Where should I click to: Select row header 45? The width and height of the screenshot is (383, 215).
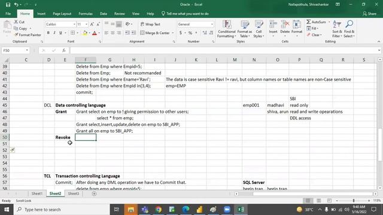click(x=5, y=105)
